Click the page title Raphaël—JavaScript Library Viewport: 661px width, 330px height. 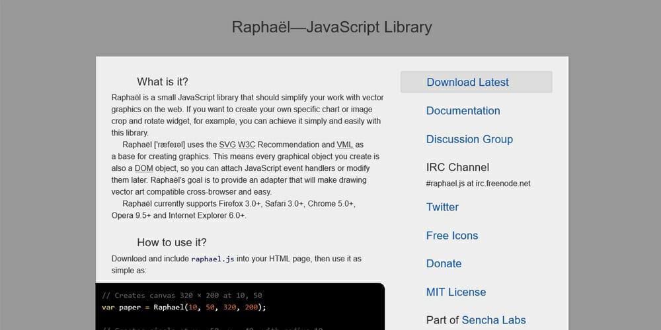pos(332,27)
